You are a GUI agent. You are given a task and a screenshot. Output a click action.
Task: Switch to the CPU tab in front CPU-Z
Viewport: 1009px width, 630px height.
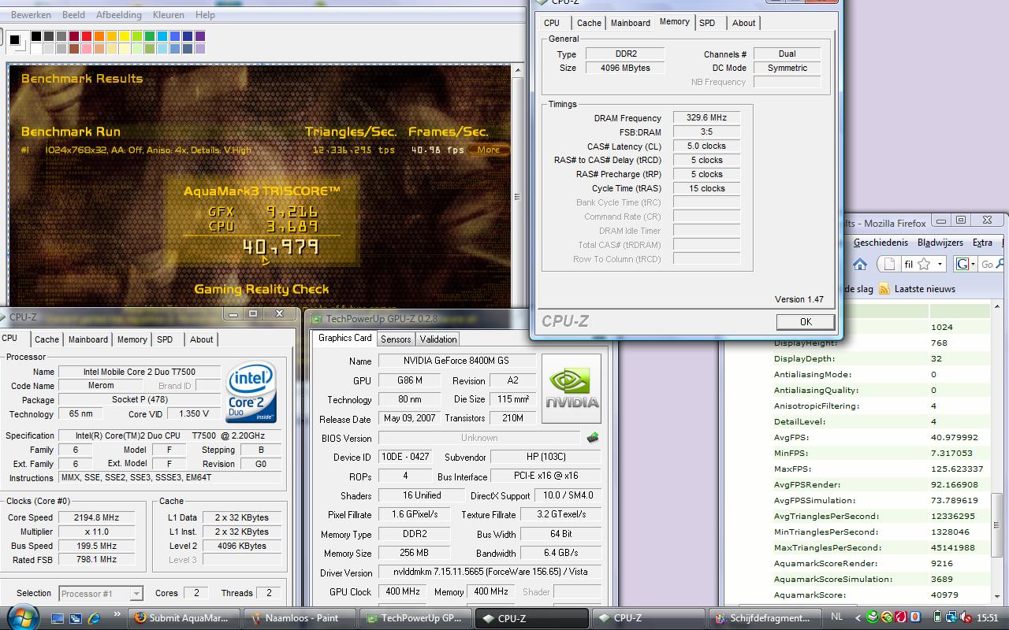tap(552, 23)
